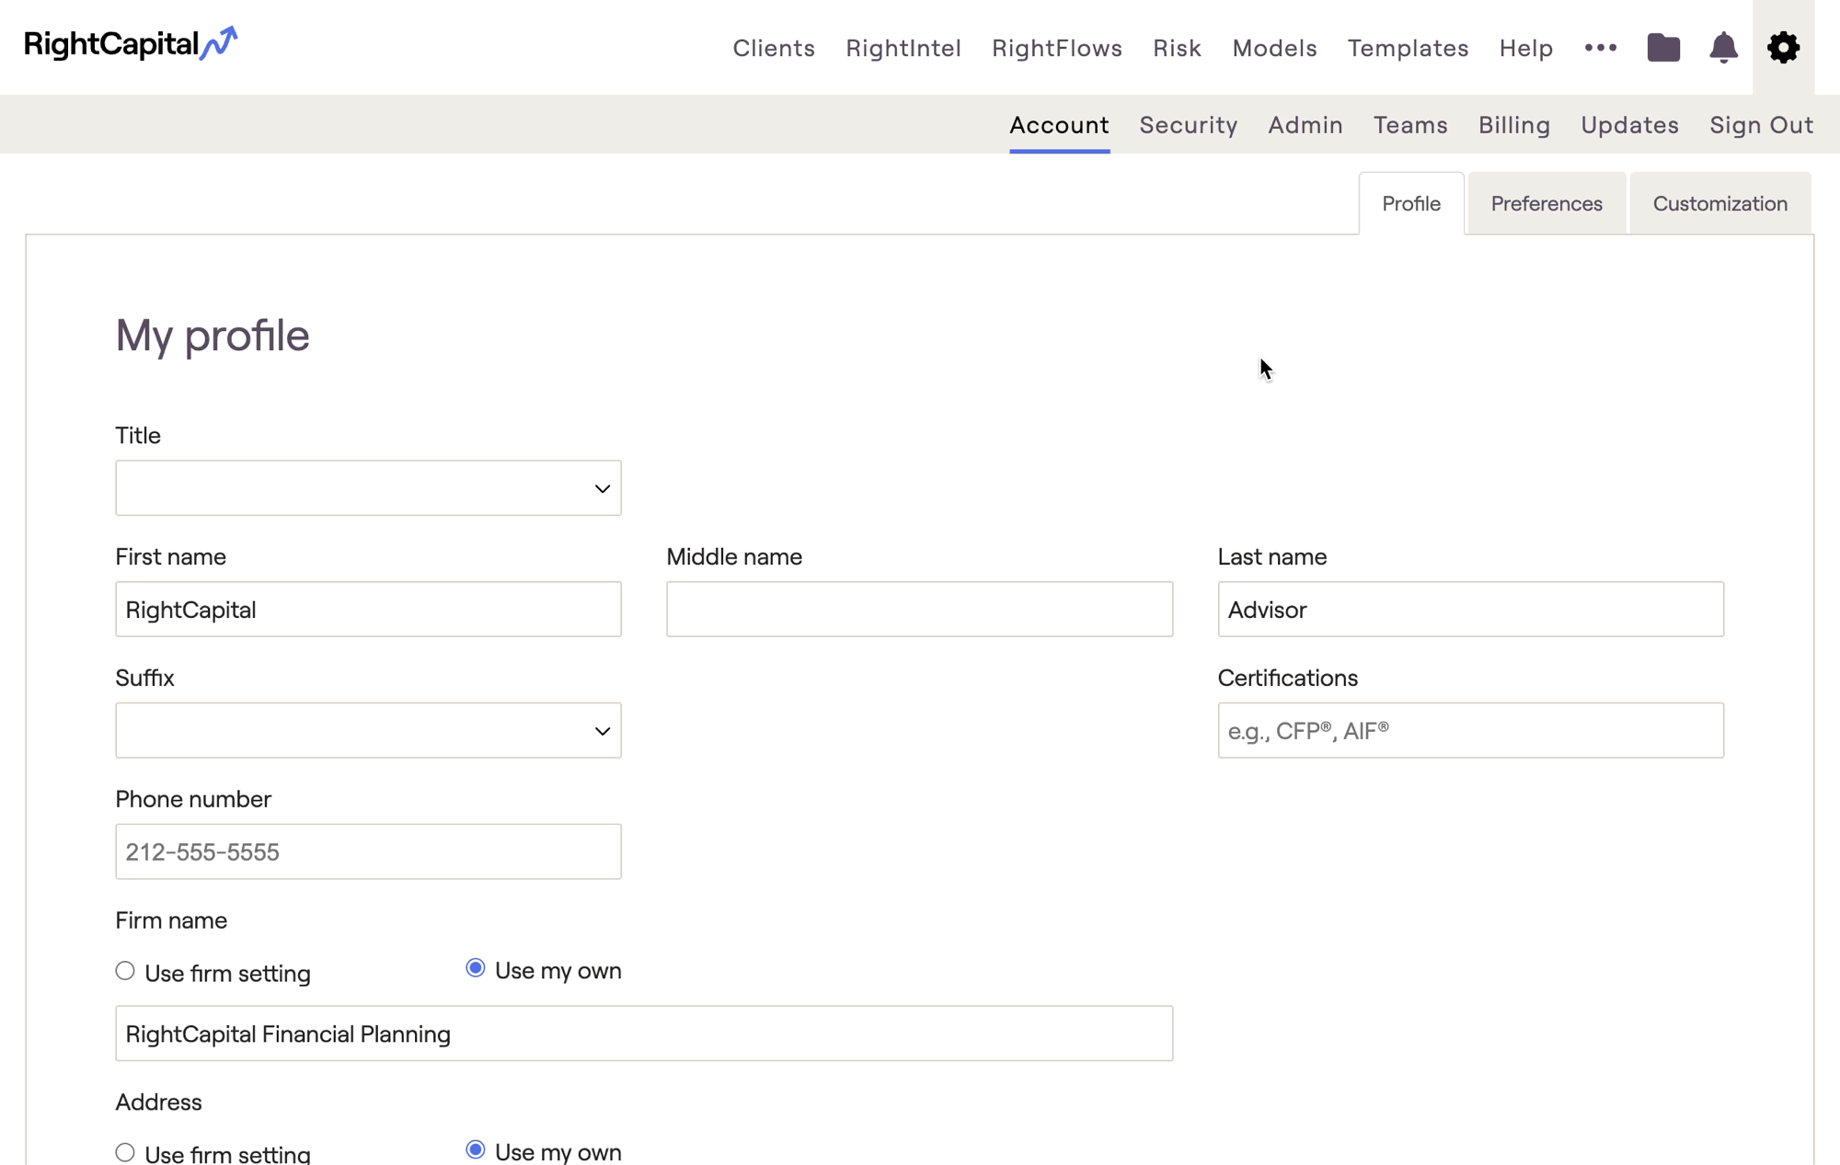The height and width of the screenshot is (1165, 1840).
Task: Go to Clients in top navigation
Action: tap(774, 48)
